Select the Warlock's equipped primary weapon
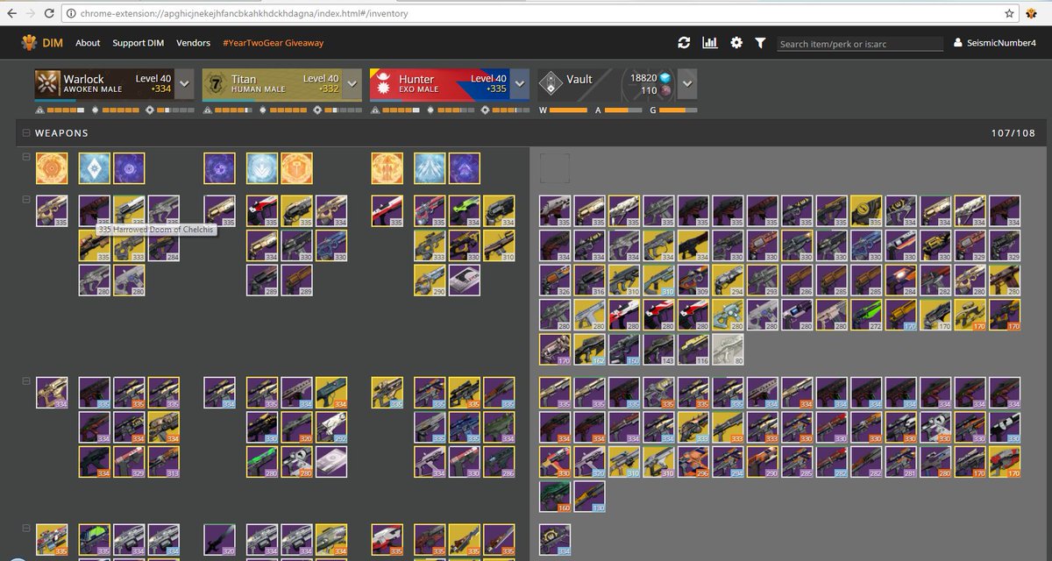Image resolution: width=1052 pixels, height=561 pixels. point(52,210)
